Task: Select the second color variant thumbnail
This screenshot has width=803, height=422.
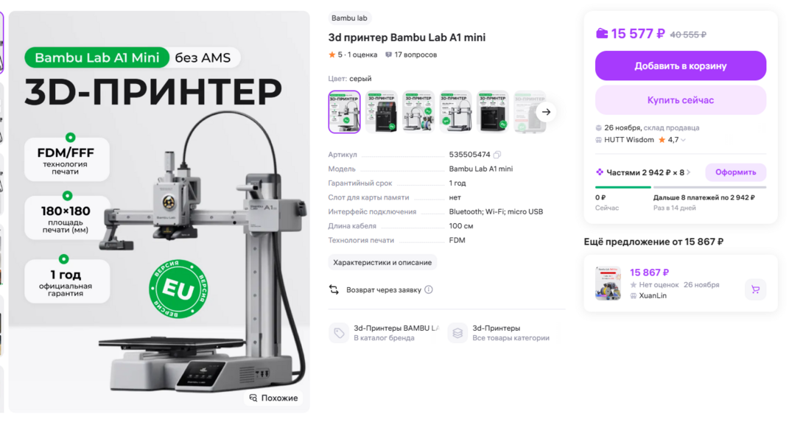Action: pyautogui.click(x=382, y=112)
